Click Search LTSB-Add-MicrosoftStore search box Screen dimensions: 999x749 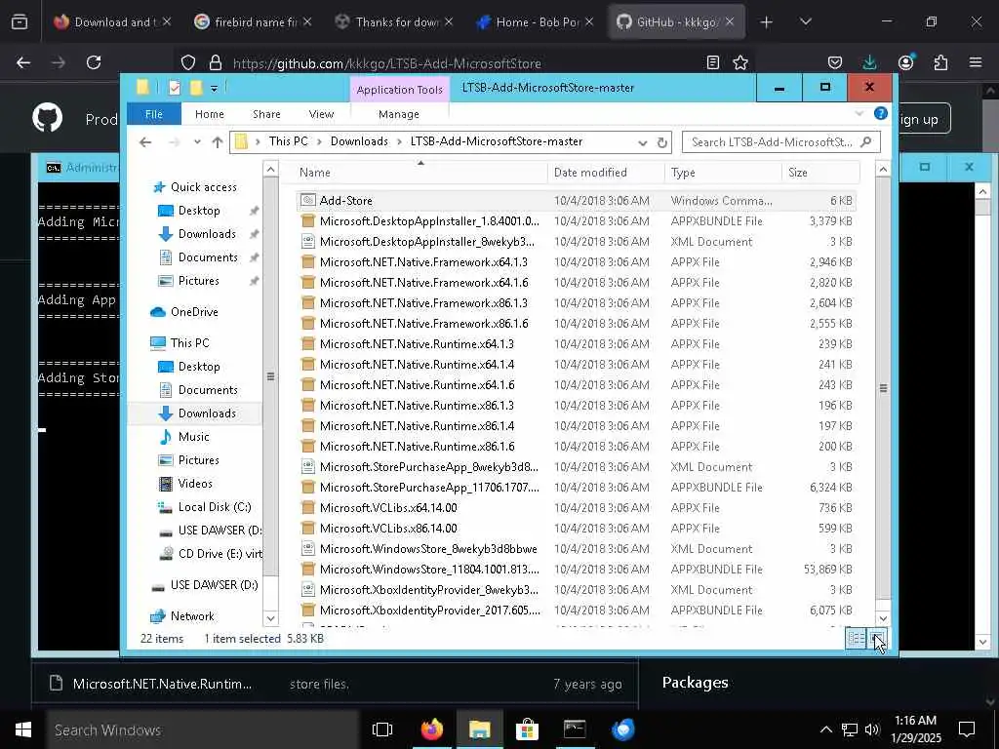(x=781, y=142)
